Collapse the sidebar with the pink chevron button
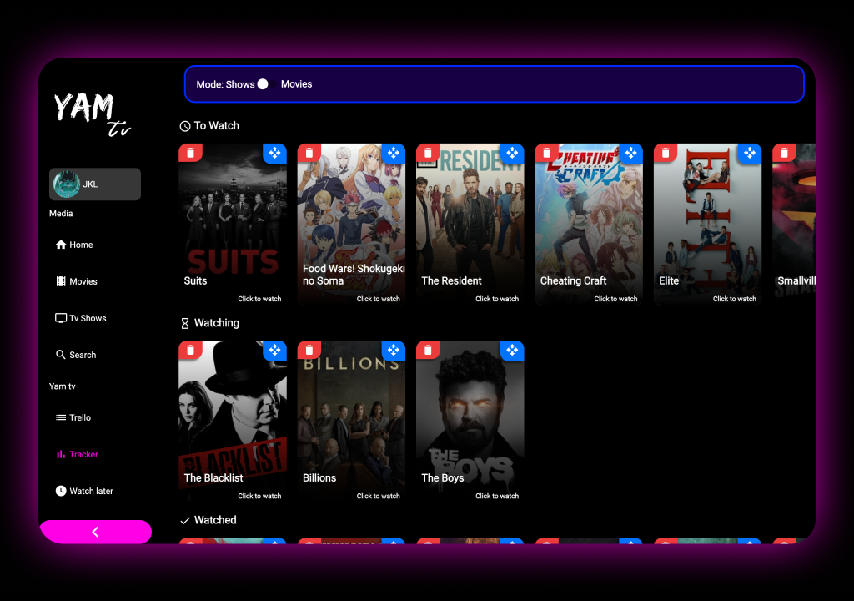854x601 pixels. tap(96, 532)
